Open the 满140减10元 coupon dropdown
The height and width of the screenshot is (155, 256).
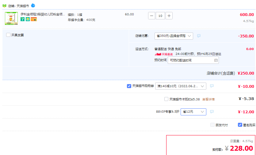pos(181,86)
